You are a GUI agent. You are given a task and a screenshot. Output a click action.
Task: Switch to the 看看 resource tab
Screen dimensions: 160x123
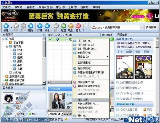tap(138, 52)
